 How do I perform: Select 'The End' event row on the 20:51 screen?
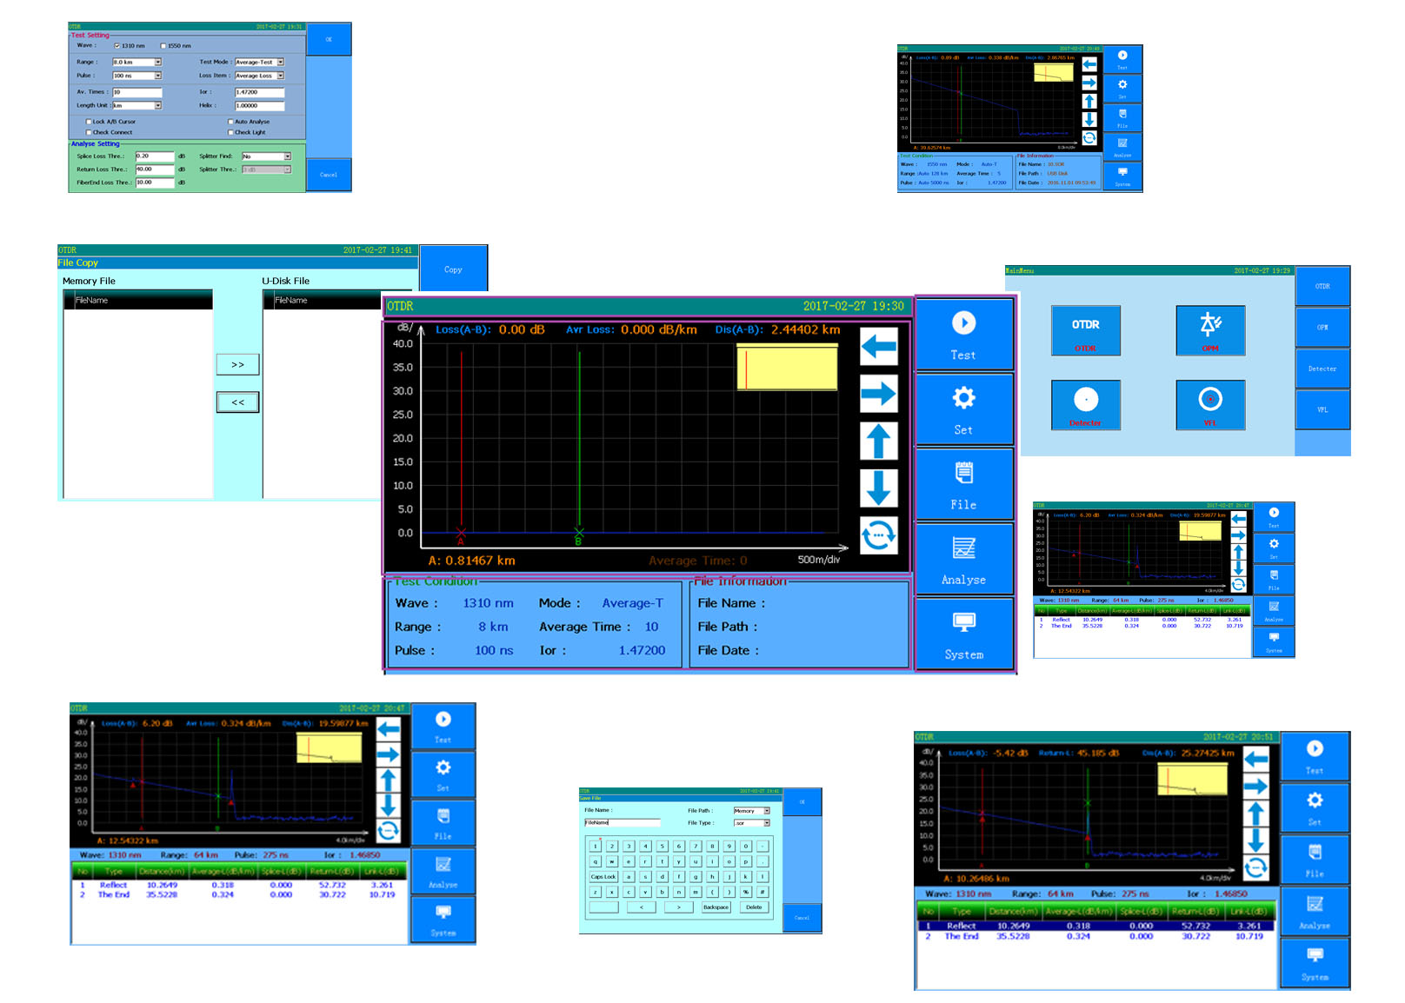click(1095, 937)
